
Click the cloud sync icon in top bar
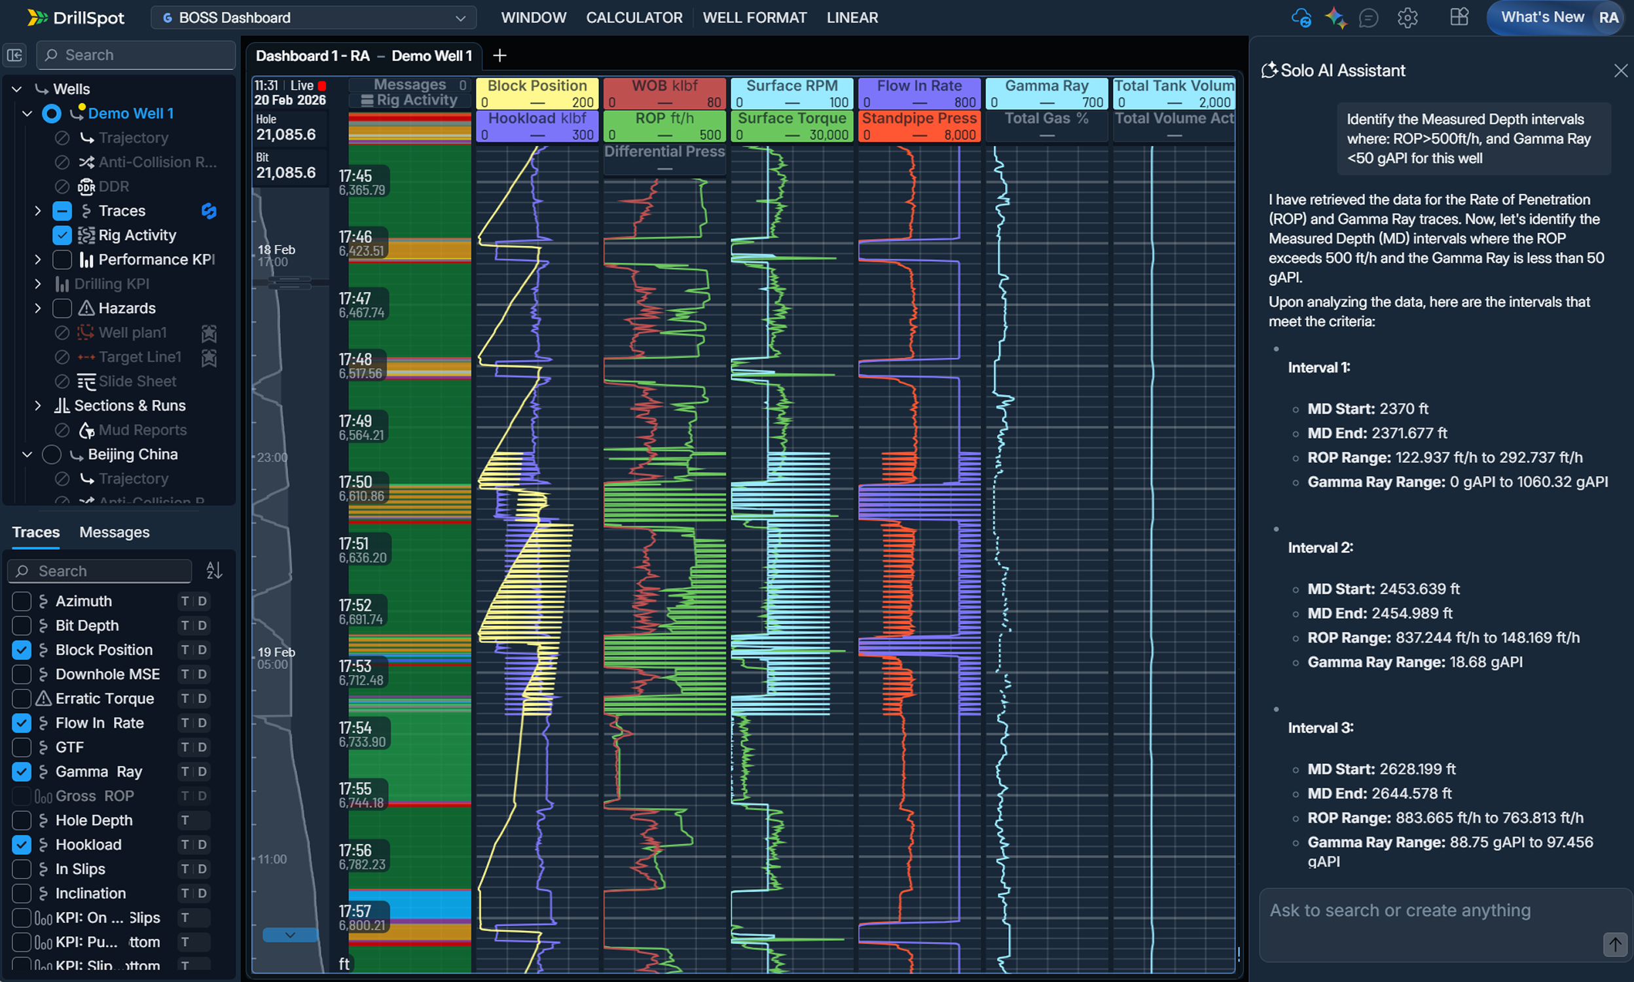pos(1301,18)
